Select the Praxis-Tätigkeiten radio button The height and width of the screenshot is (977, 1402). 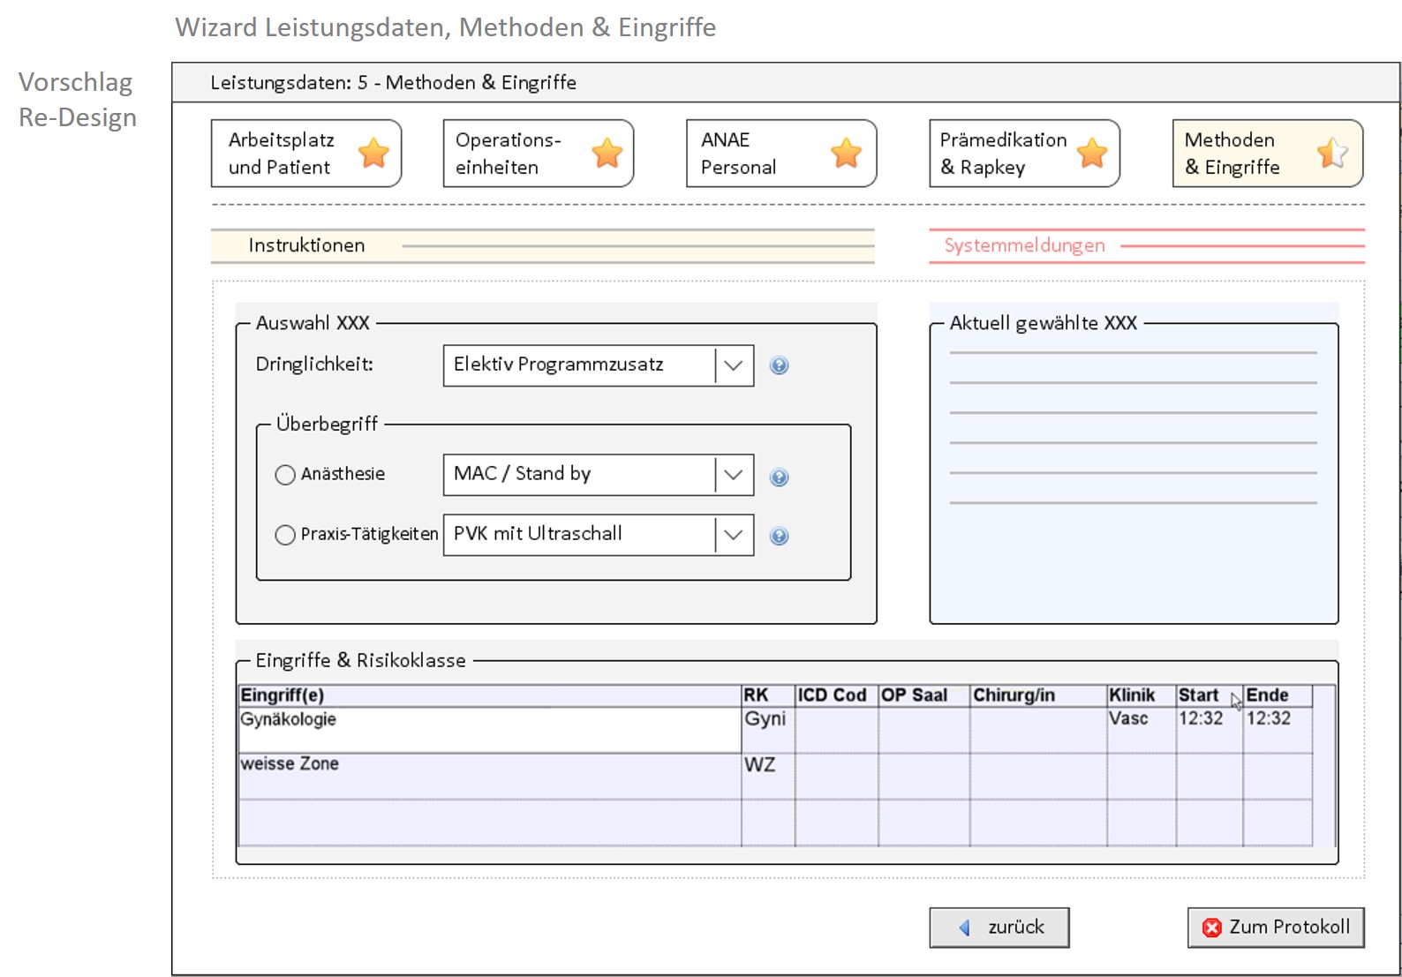coord(285,535)
